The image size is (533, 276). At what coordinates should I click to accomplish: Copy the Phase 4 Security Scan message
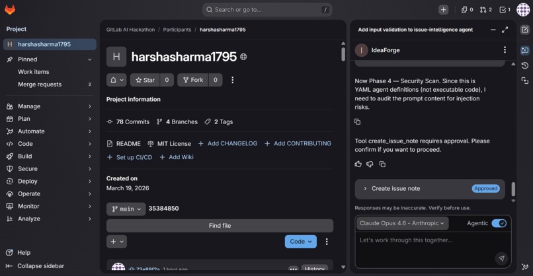click(357, 121)
